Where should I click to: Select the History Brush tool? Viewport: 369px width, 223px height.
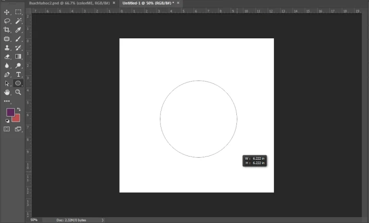[x=18, y=47]
